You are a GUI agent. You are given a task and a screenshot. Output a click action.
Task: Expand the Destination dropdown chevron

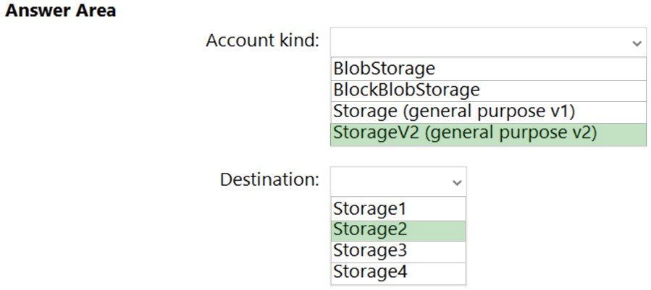pyautogui.click(x=457, y=182)
